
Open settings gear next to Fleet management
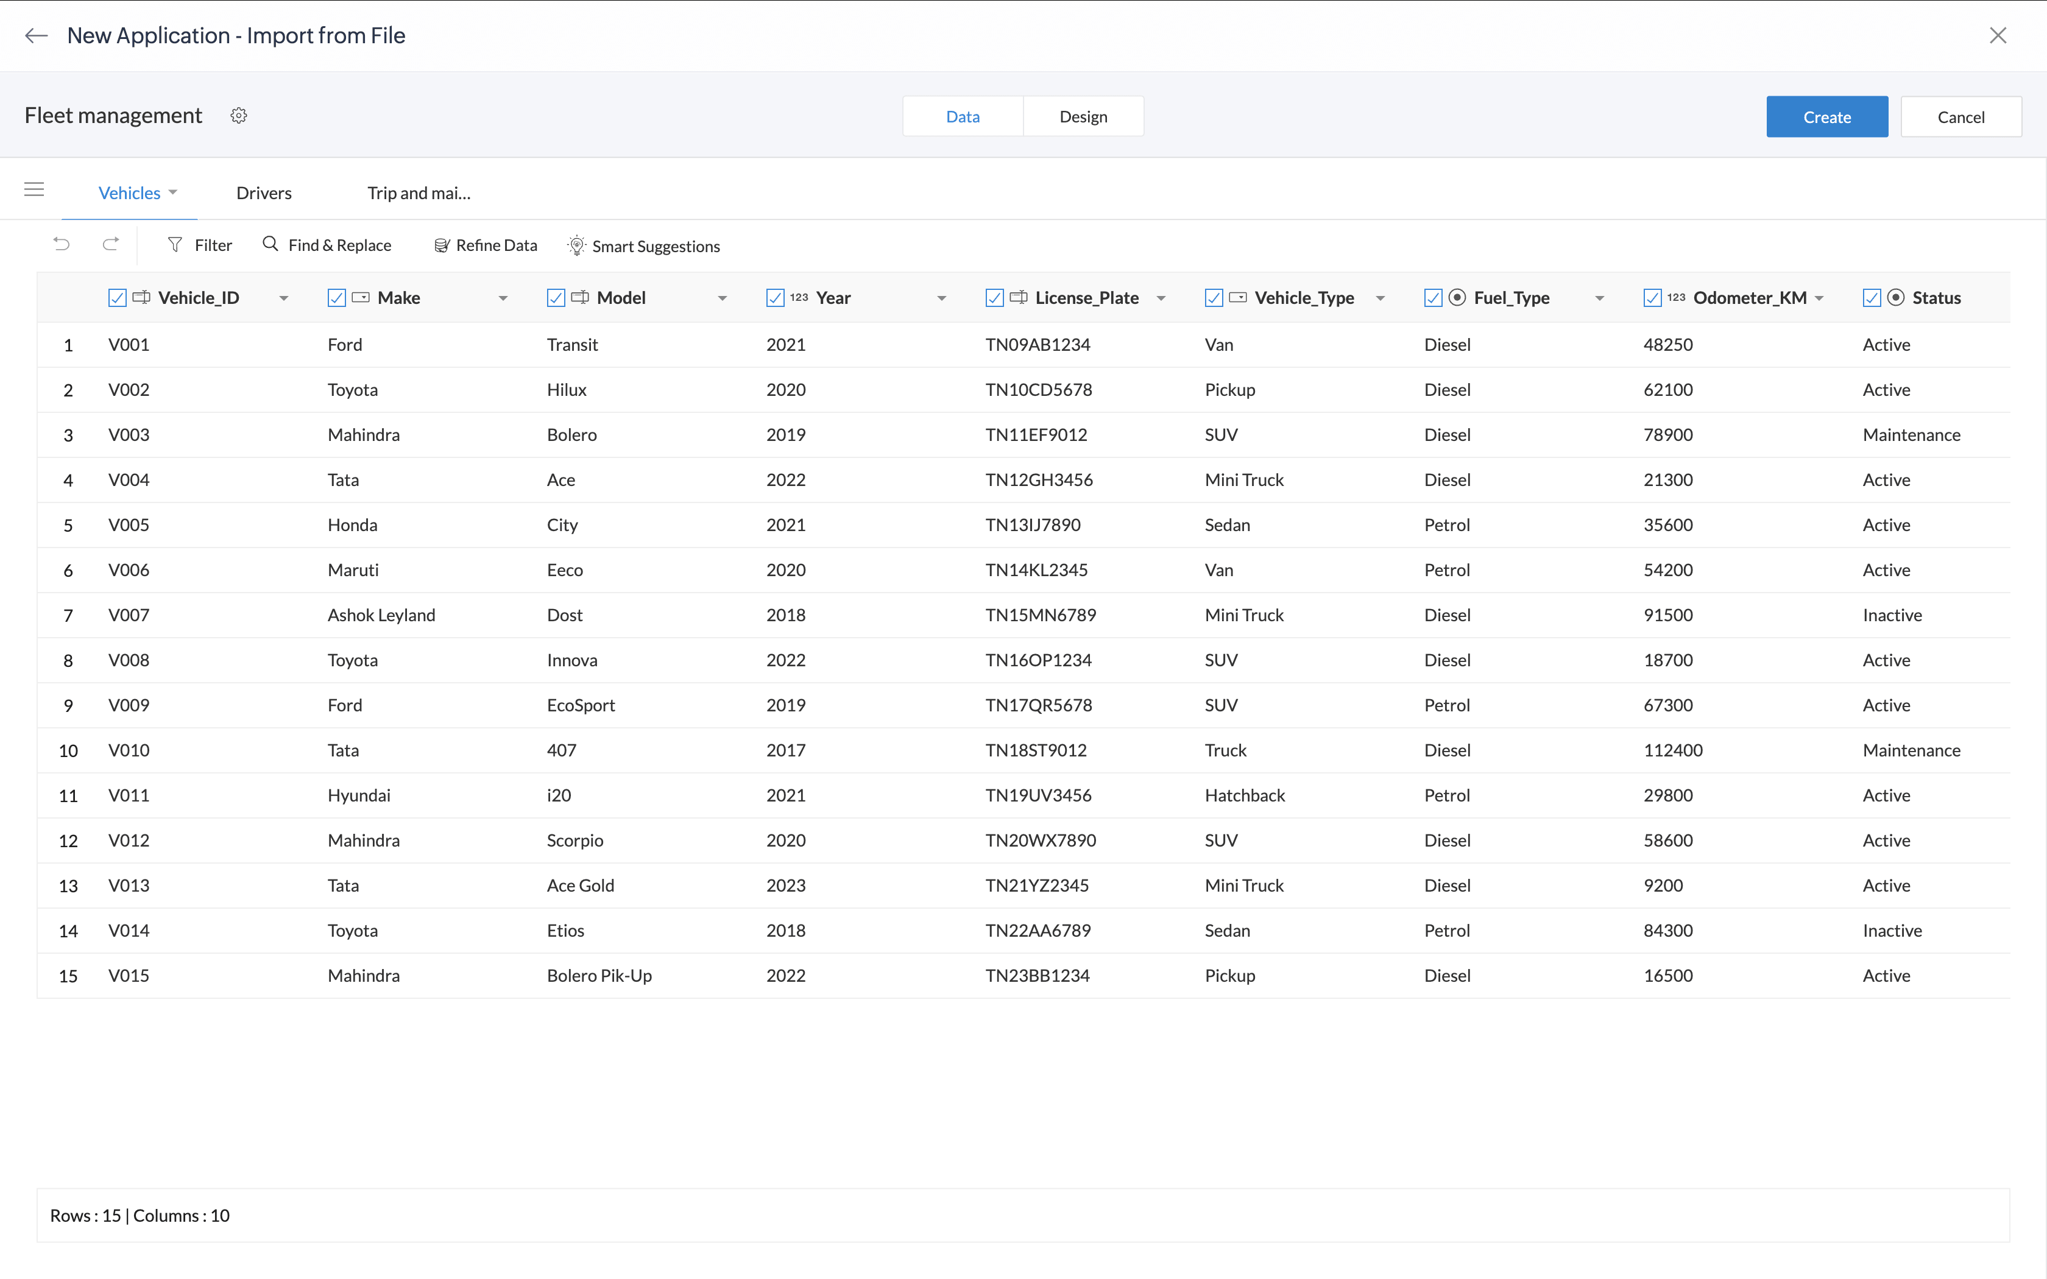[239, 116]
